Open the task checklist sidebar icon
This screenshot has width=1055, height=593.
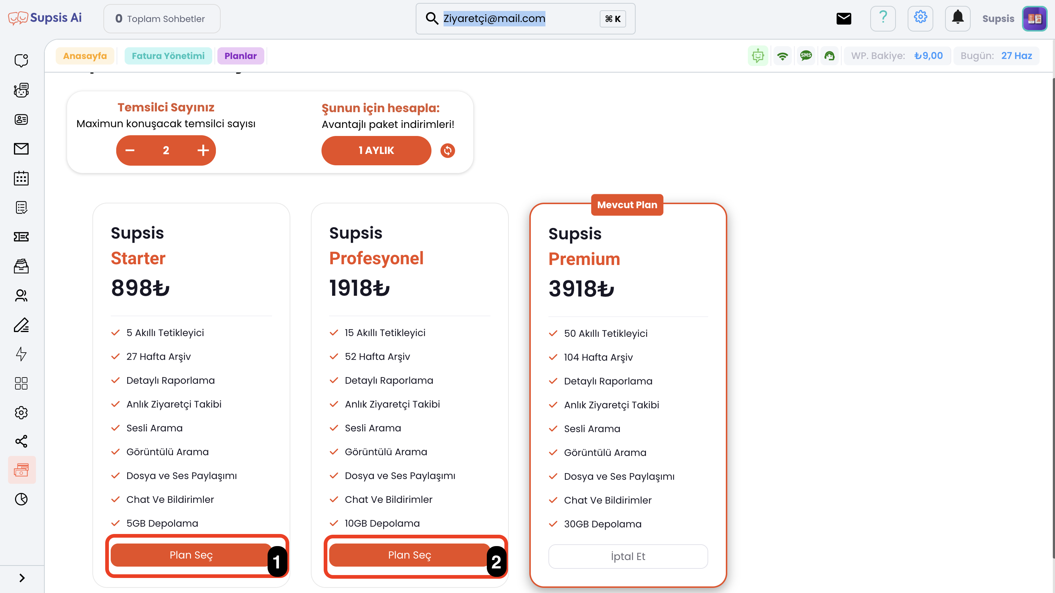tap(21, 208)
